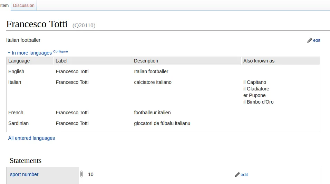The height and width of the screenshot is (184, 330).
Task: Open the Configure languages link
Action: 60,51
